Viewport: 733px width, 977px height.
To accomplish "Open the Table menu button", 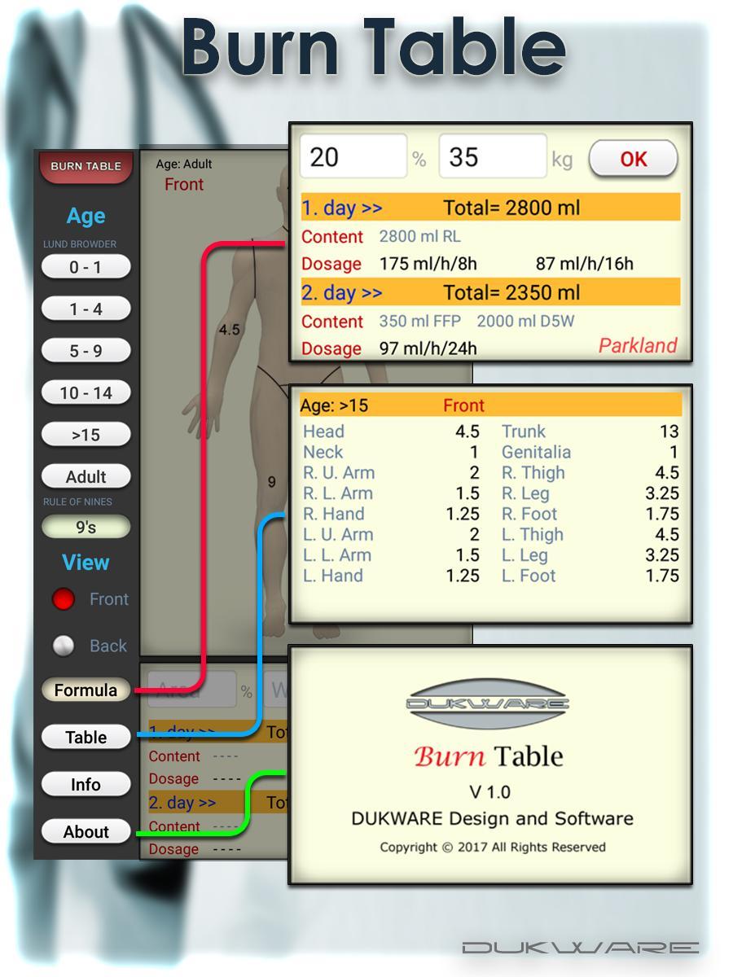I will pos(86,738).
